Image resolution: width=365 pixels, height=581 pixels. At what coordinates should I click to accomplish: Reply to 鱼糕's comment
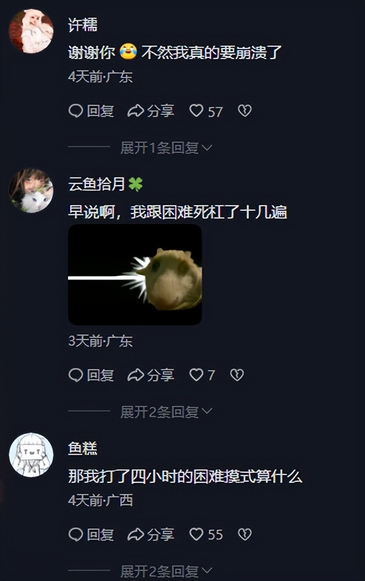click(92, 534)
